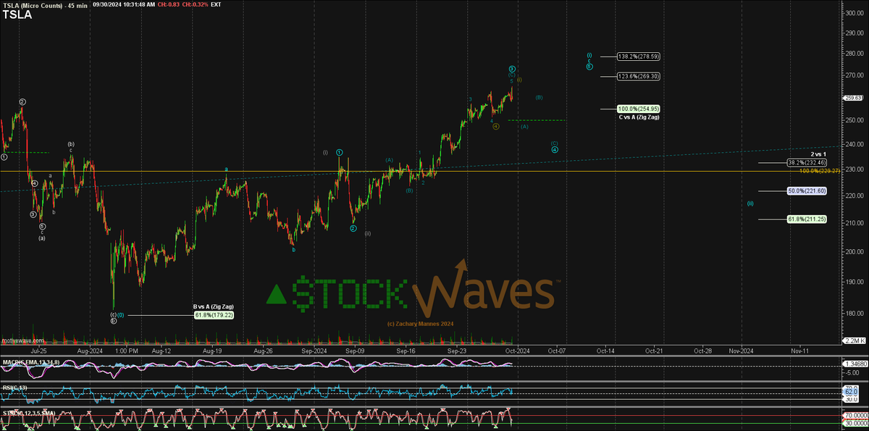Image resolution: width=869 pixels, height=431 pixels.
Task: Click the '(c) Zachary Mannes 2024' copyright text
Action: (x=420, y=324)
